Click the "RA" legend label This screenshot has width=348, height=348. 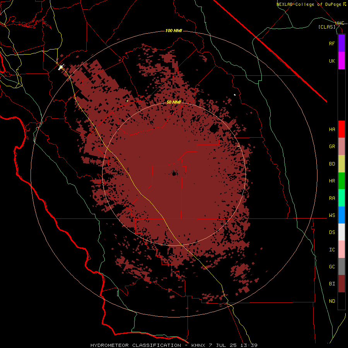tap(332, 198)
